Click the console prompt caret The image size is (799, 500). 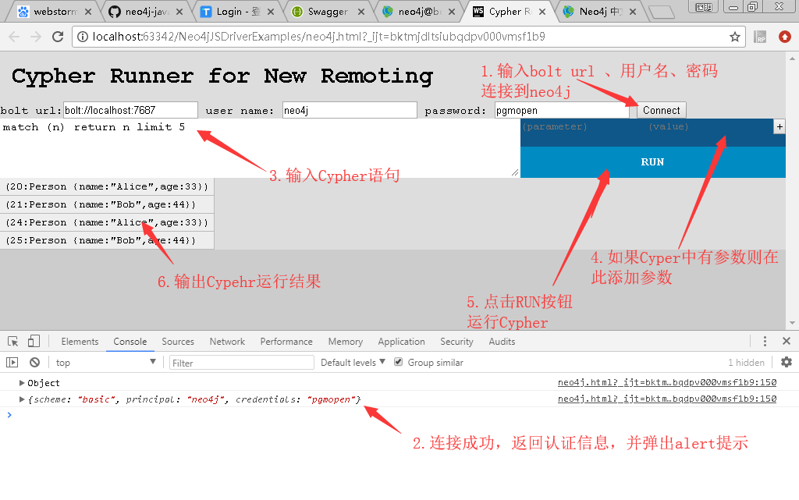pos(9,415)
